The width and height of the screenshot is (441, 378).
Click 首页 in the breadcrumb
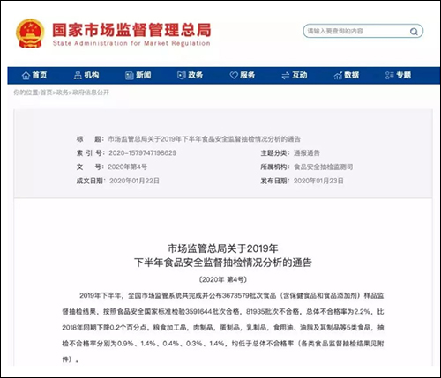[x=46, y=93]
